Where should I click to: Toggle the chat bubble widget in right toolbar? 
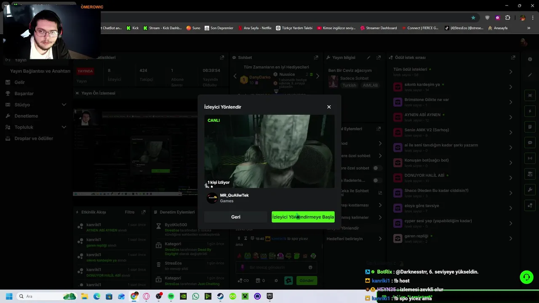click(x=530, y=143)
